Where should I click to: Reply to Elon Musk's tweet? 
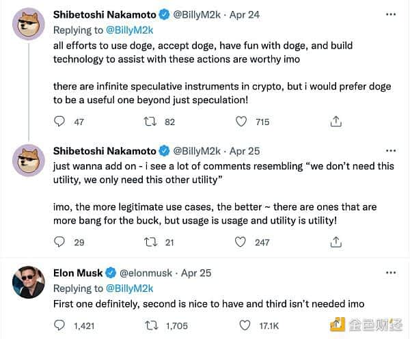pos(59,326)
